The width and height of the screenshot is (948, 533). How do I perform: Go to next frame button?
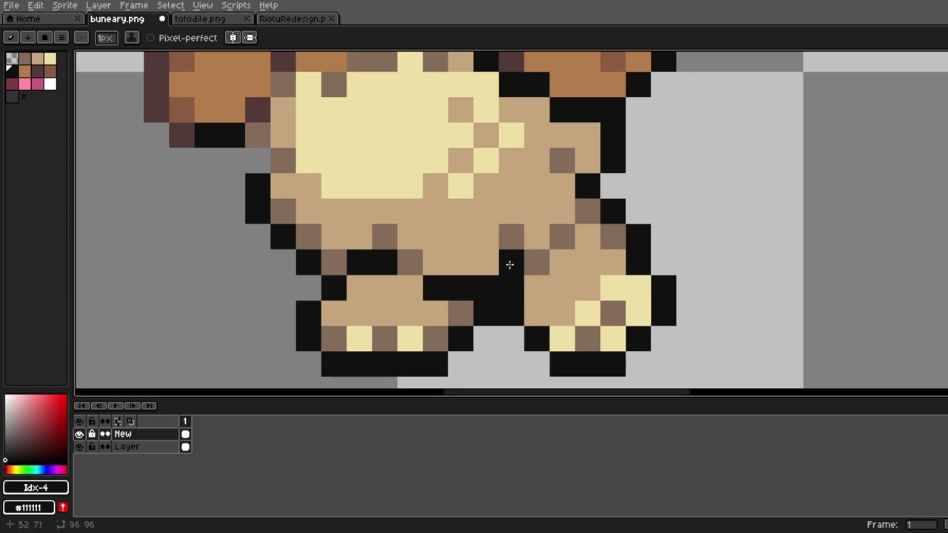[x=133, y=406]
